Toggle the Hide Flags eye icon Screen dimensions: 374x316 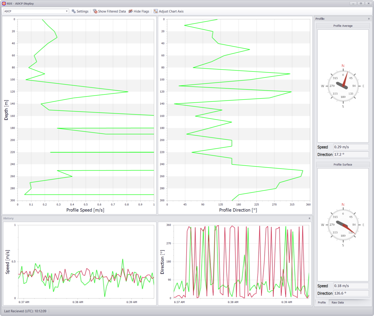(131, 11)
